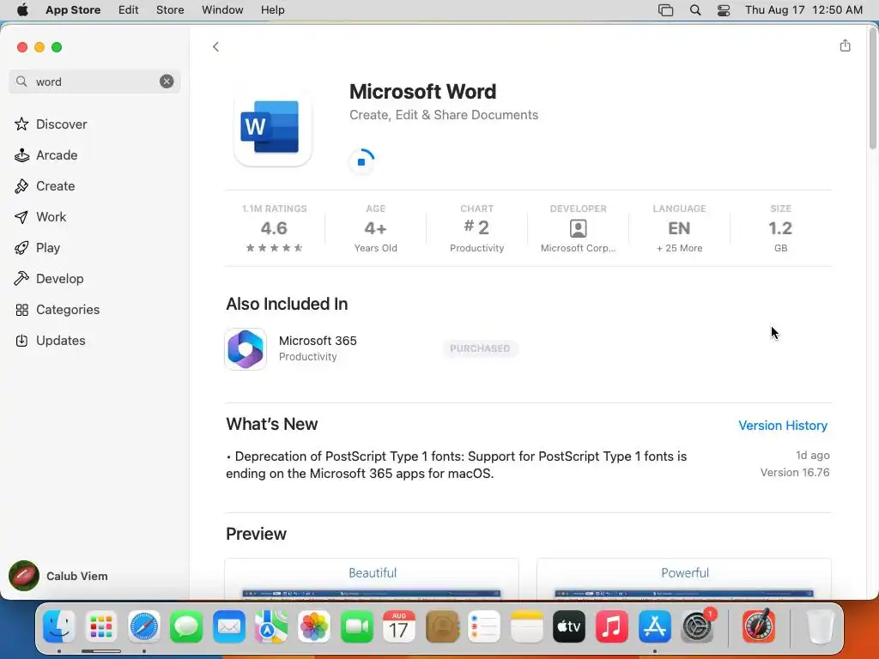Viewport: 879px width, 659px height.
Task: Open the Help menu
Action: [x=272, y=9]
